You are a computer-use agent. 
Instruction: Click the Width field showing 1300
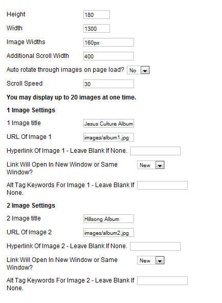(97, 29)
